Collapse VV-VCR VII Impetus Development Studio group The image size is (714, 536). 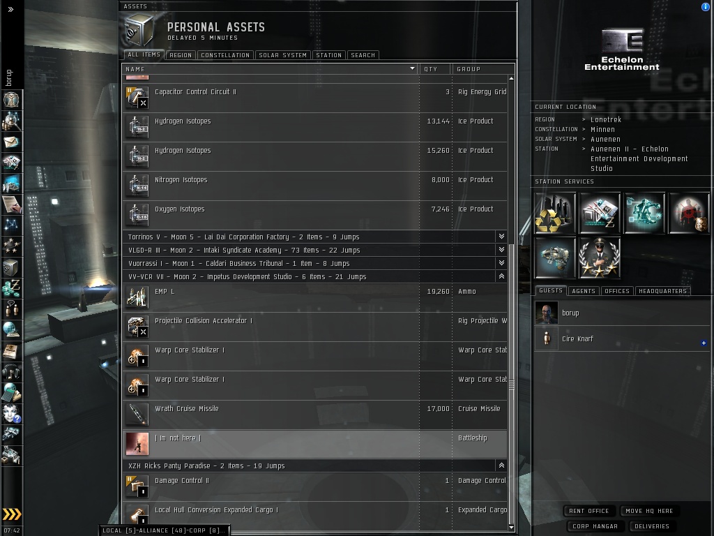tap(501, 276)
